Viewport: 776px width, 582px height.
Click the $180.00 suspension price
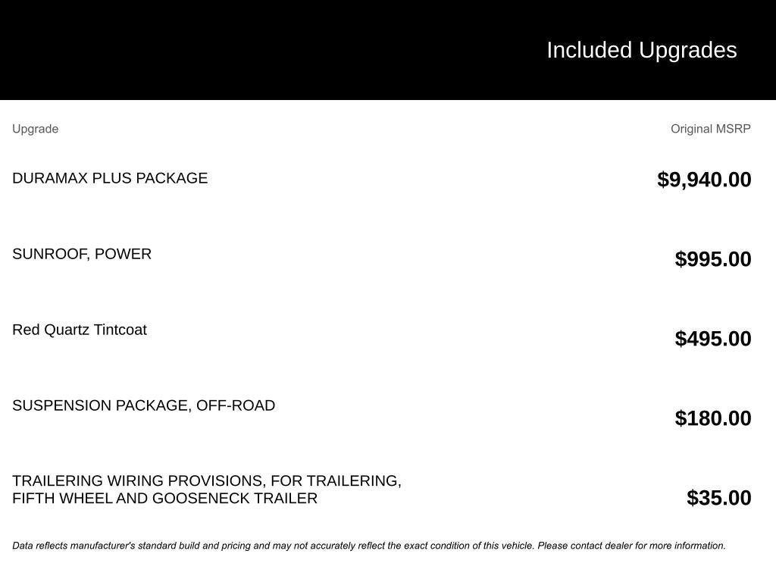pyautogui.click(x=712, y=418)
